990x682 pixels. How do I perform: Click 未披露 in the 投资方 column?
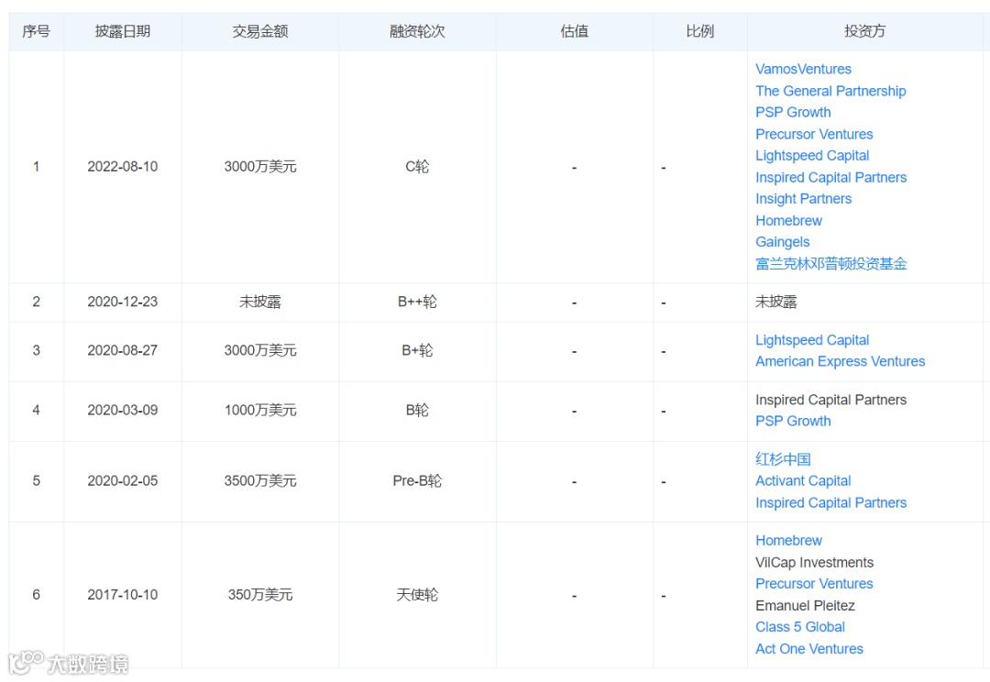click(776, 302)
